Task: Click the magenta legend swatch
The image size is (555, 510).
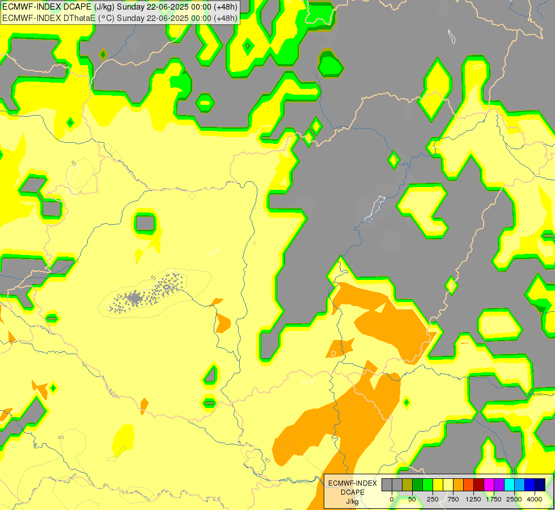Action: pos(489,484)
